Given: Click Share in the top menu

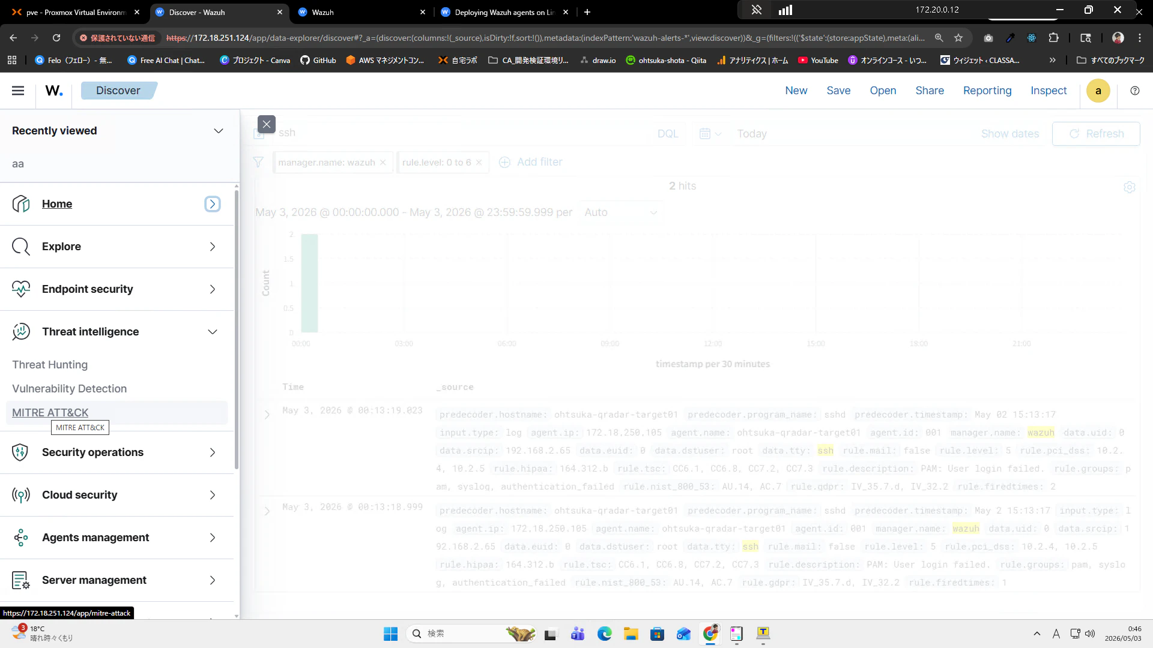Looking at the screenshot, I should point(930,91).
